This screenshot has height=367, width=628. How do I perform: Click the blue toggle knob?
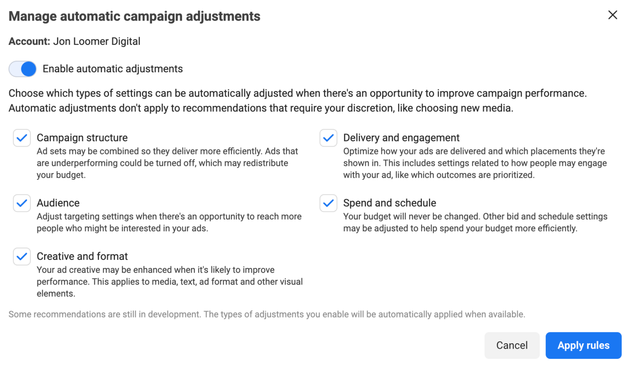point(28,69)
